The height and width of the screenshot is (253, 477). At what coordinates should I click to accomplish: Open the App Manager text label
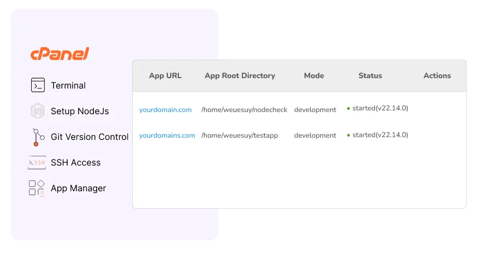(x=78, y=188)
